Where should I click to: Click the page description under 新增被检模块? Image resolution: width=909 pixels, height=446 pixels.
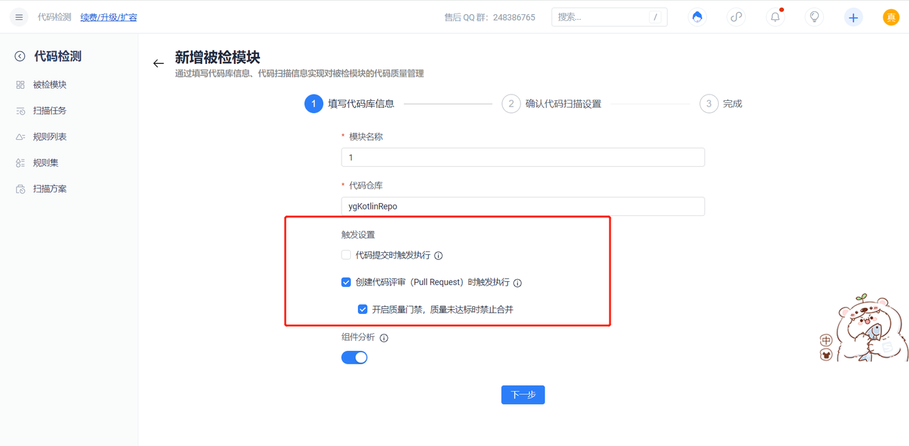click(300, 74)
